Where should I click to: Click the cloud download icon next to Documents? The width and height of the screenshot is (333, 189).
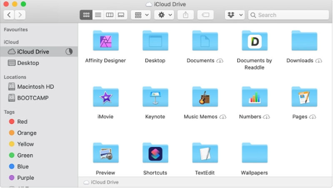click(220, 61)
